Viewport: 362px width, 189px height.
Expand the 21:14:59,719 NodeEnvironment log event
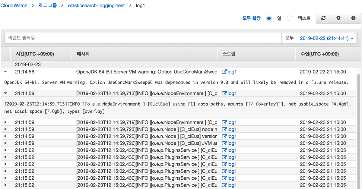(x=5, y=122)
